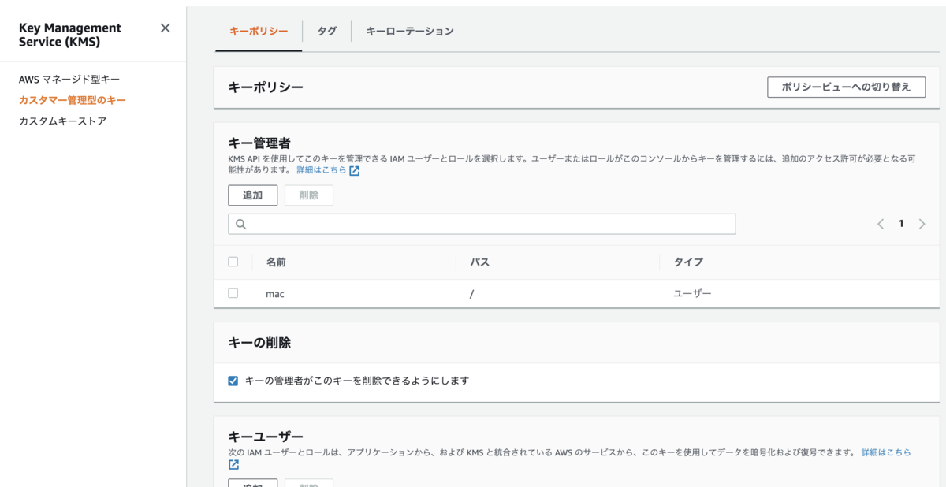The height and width of the screenshot is (487, 946).
Task: Select the checkbox for user mac
Action: [x=233, y=292]
